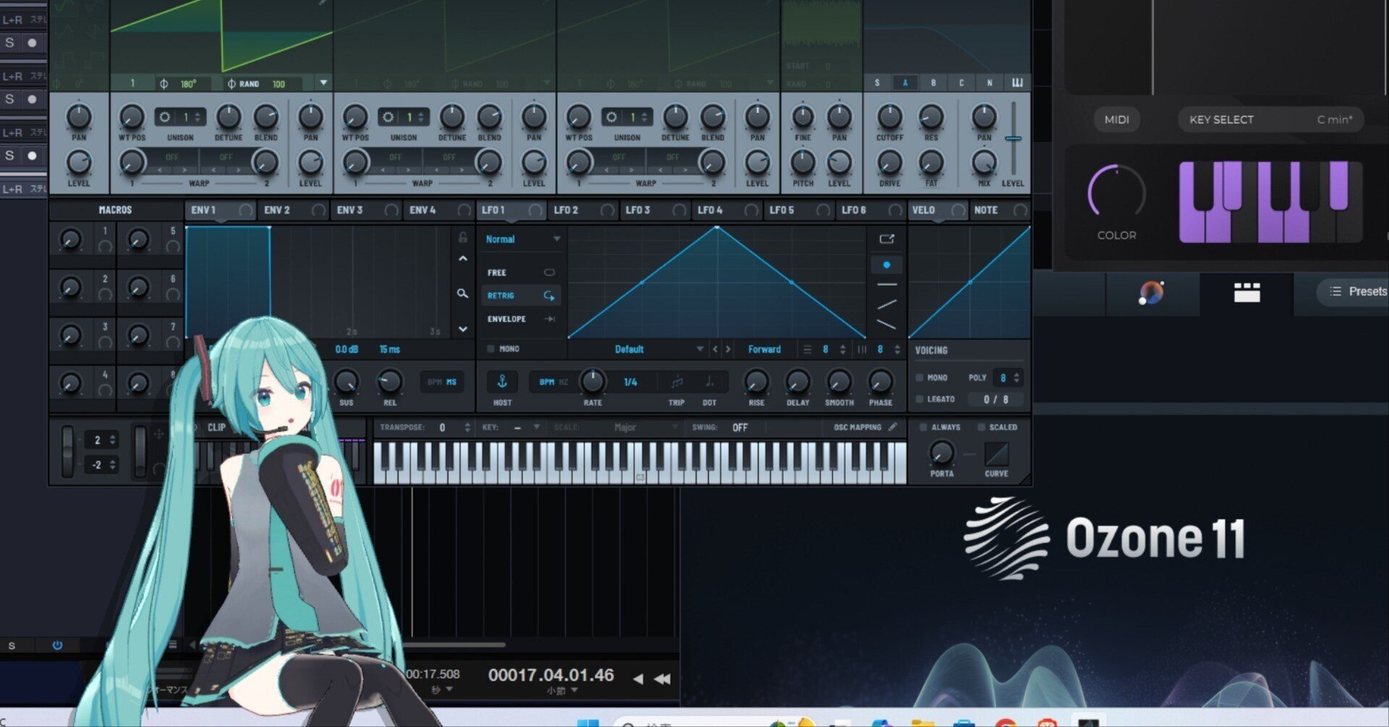Switch to the ENV 2 tab
The width and height of the screenshot is (1389, 727).
(293, 210)
